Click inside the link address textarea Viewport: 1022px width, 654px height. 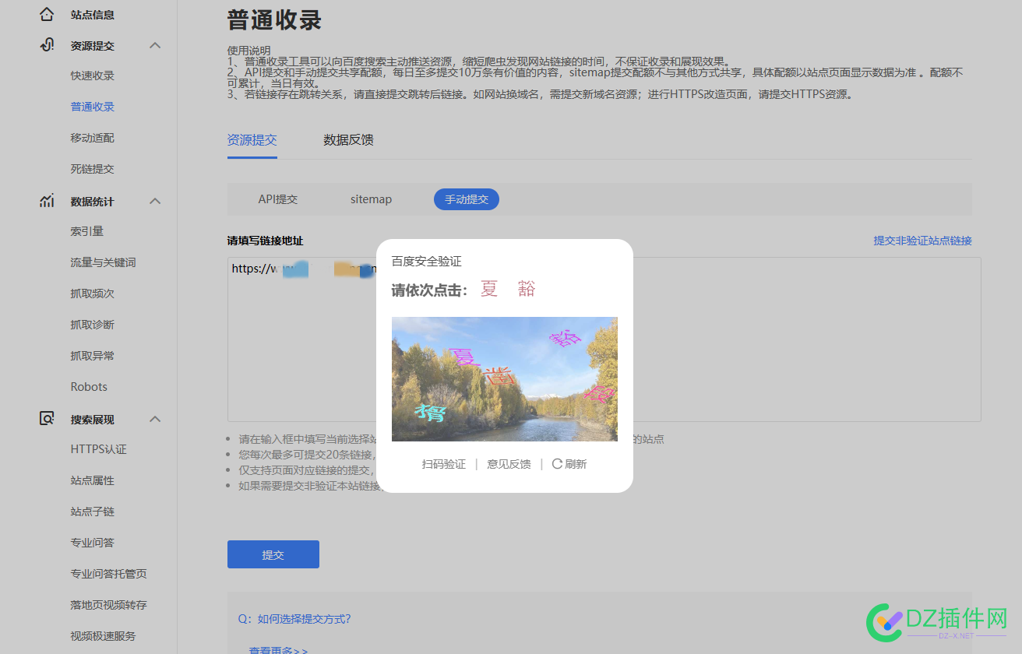coord(604,339)
